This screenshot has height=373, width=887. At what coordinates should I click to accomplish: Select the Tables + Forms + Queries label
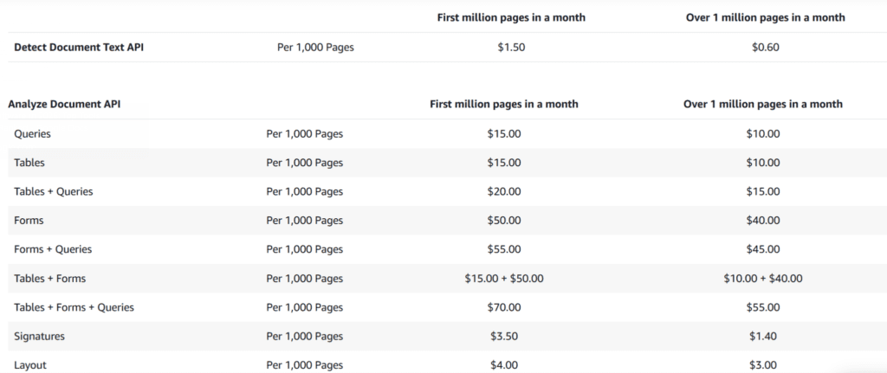[x=74, y=307]
